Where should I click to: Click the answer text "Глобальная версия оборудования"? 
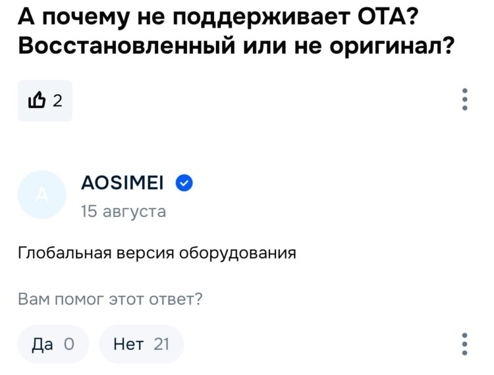click(157, 253)
